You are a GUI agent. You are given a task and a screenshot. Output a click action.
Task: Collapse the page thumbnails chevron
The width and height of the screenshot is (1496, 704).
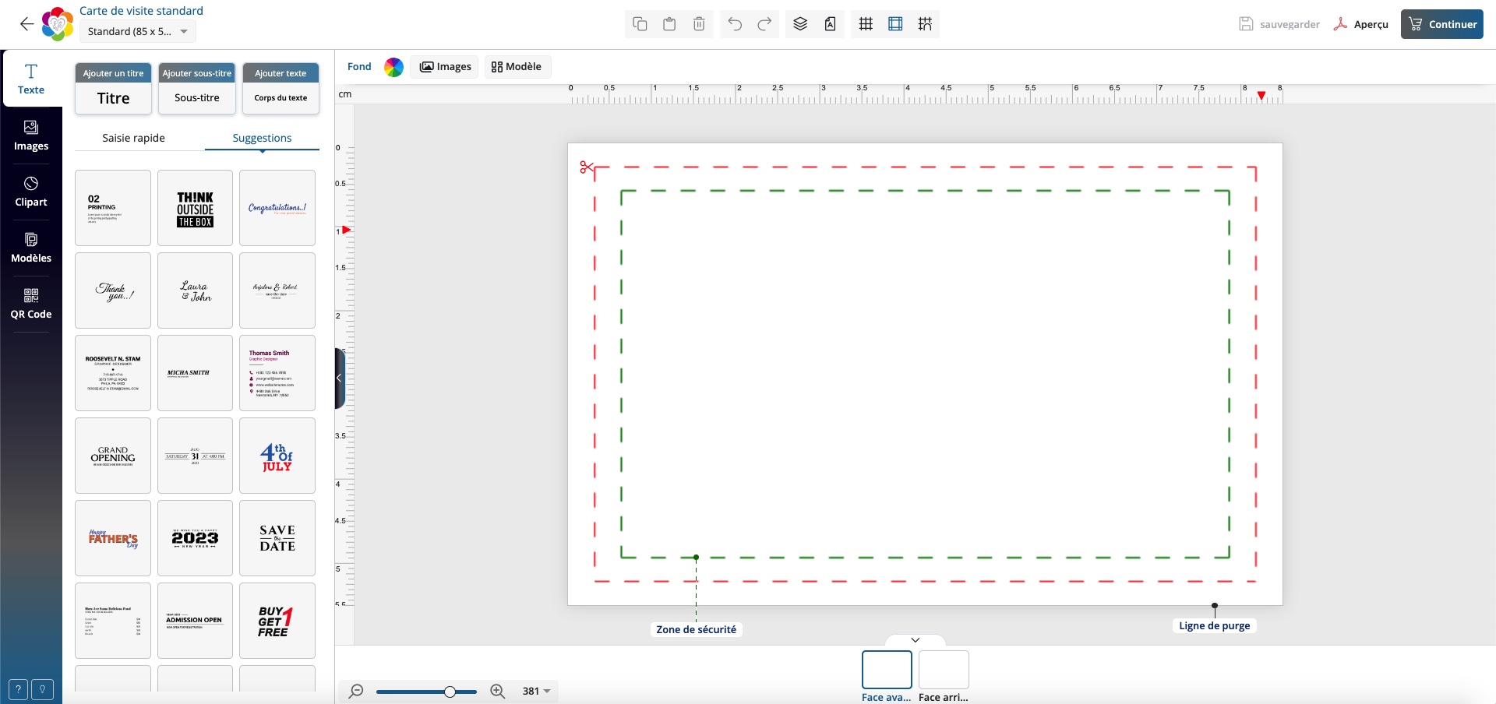click(x=916, y=640)
